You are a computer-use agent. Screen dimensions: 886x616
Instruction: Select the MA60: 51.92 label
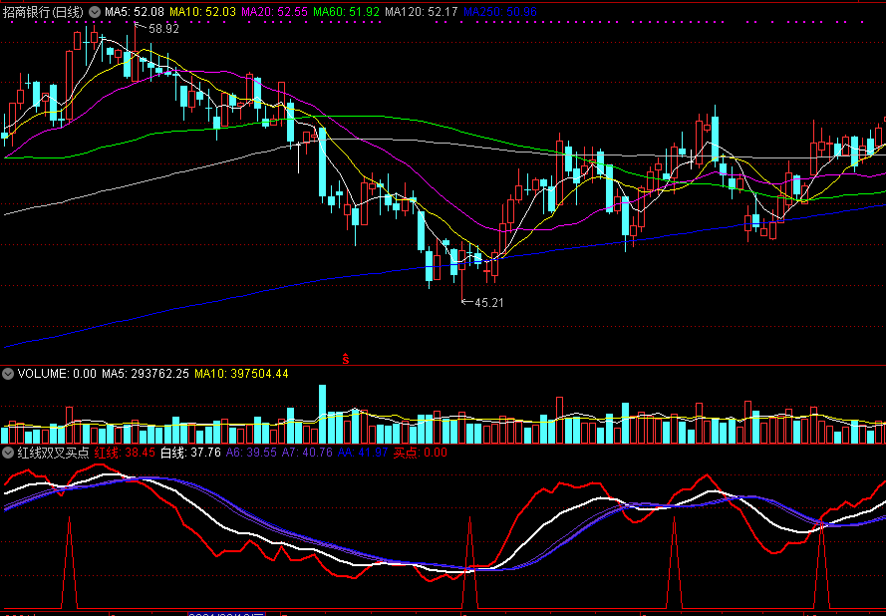[347, 12]
